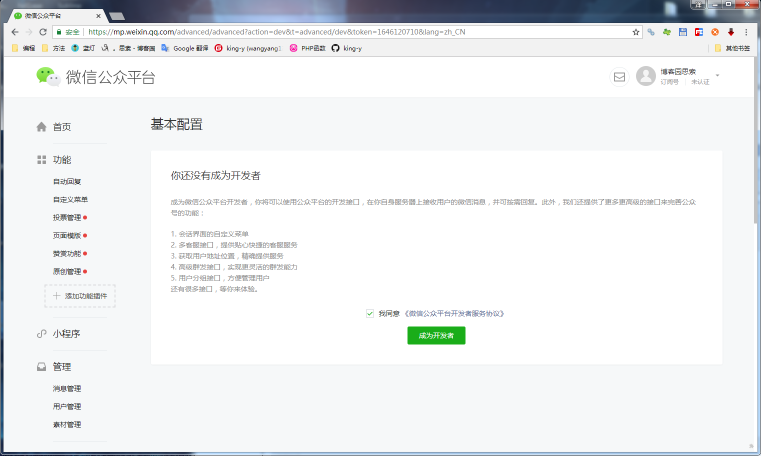Viewport: 761px width, 456px height.
Task: Bookmark page with star icon
Action: pyautogui.click(x=636, y=32)
